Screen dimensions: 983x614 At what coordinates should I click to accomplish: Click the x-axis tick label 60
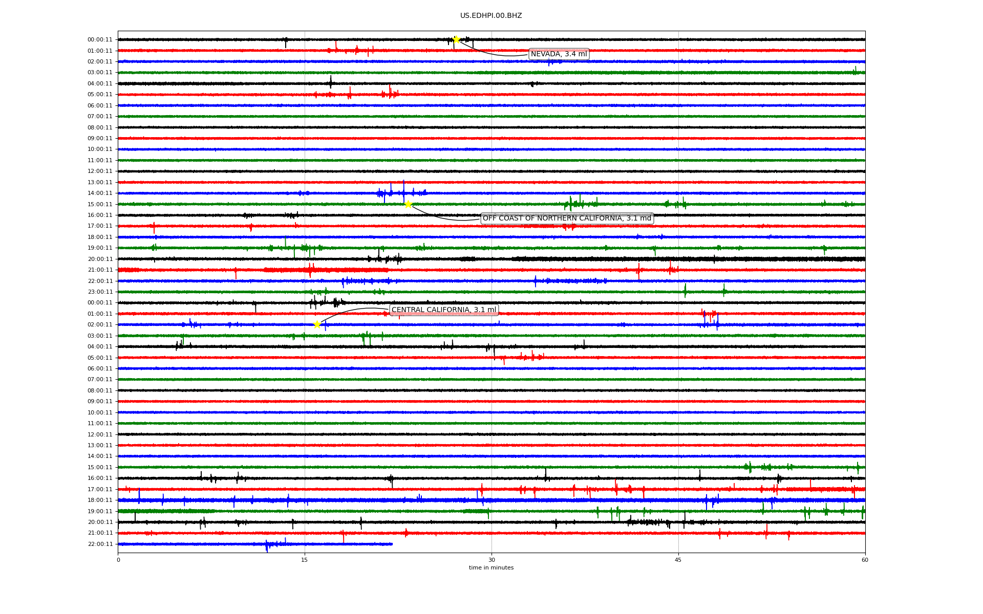865,560
